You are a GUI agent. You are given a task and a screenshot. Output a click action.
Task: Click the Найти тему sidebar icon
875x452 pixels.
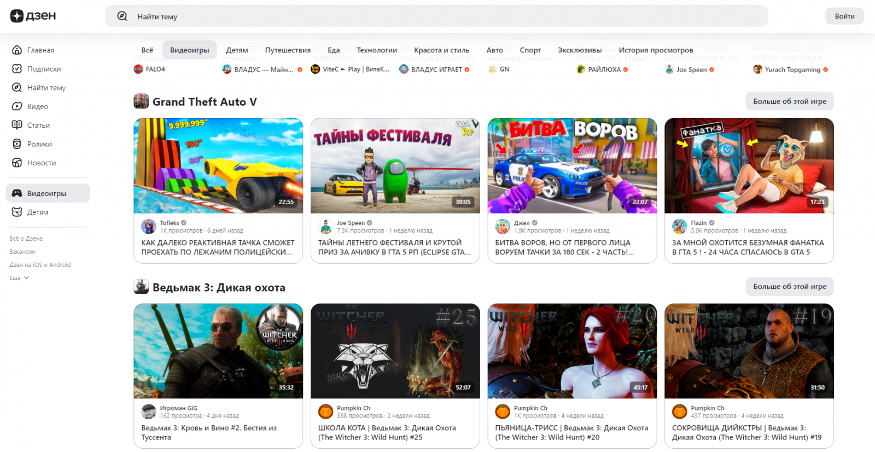click(x=17, y=87)
